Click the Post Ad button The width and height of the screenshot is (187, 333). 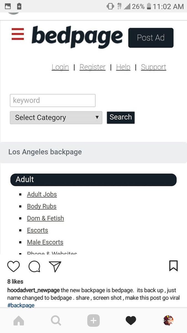click(151, 38)
